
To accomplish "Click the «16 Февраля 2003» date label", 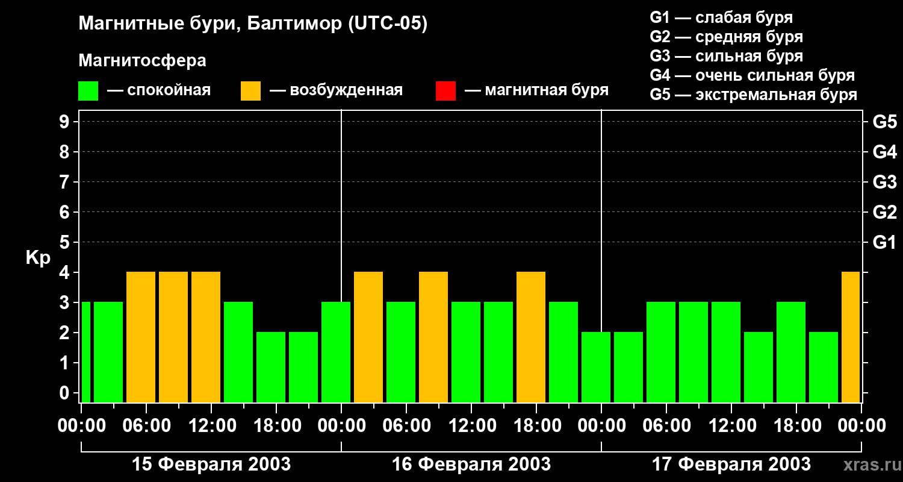I will point(471,465).
